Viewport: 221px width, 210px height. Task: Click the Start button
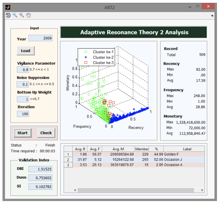click(x=22, y=133)
